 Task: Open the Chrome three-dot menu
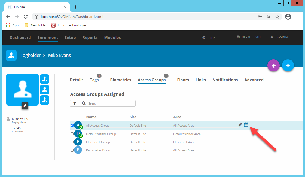(297, 17)
